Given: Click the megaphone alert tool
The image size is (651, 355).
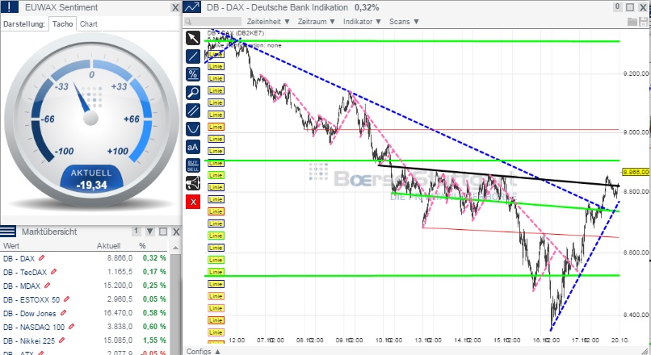Looking at the screenshot, I should [x=193, y=183].
